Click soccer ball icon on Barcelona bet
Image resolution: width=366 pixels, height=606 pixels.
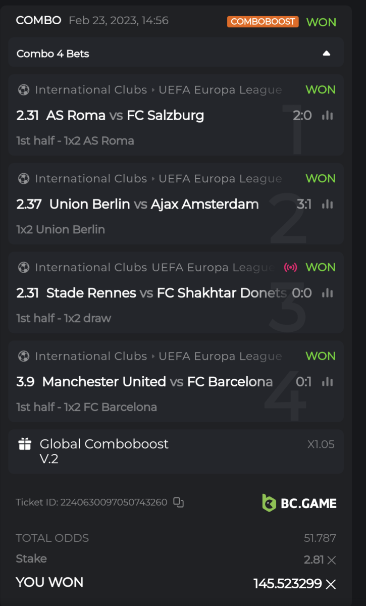pos(23,357)
